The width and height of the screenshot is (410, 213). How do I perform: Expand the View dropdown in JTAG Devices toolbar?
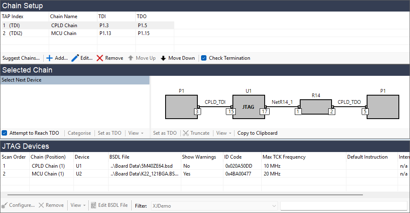click(77, 205)
